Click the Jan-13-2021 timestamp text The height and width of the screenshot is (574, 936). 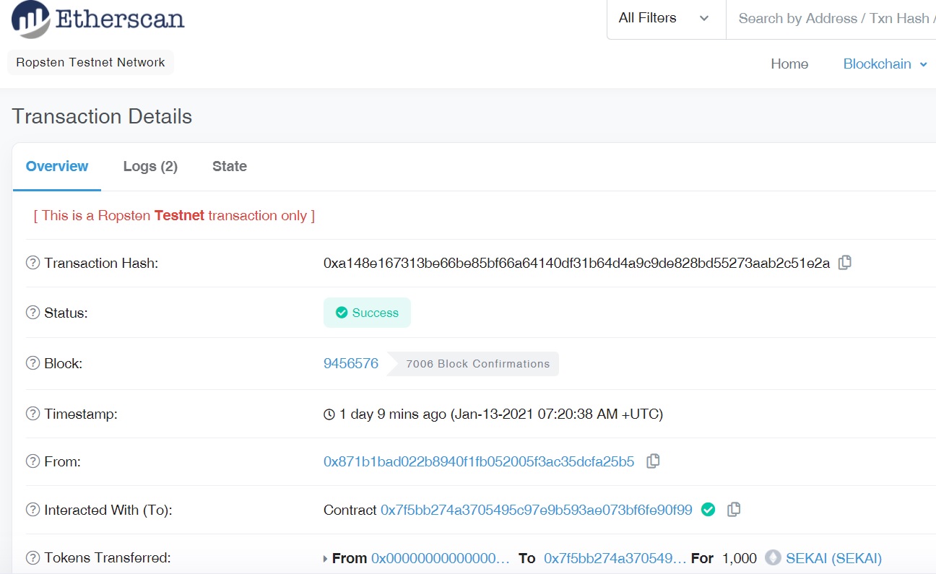557,414
